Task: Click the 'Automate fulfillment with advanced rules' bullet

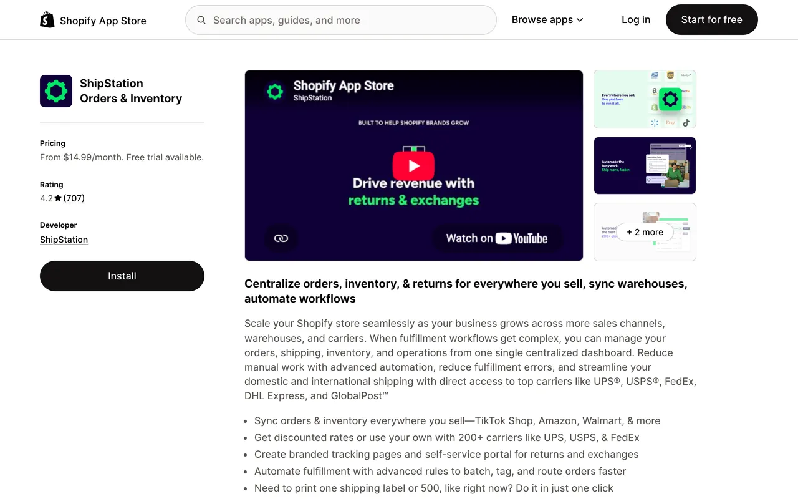Action: click(440, 472)
